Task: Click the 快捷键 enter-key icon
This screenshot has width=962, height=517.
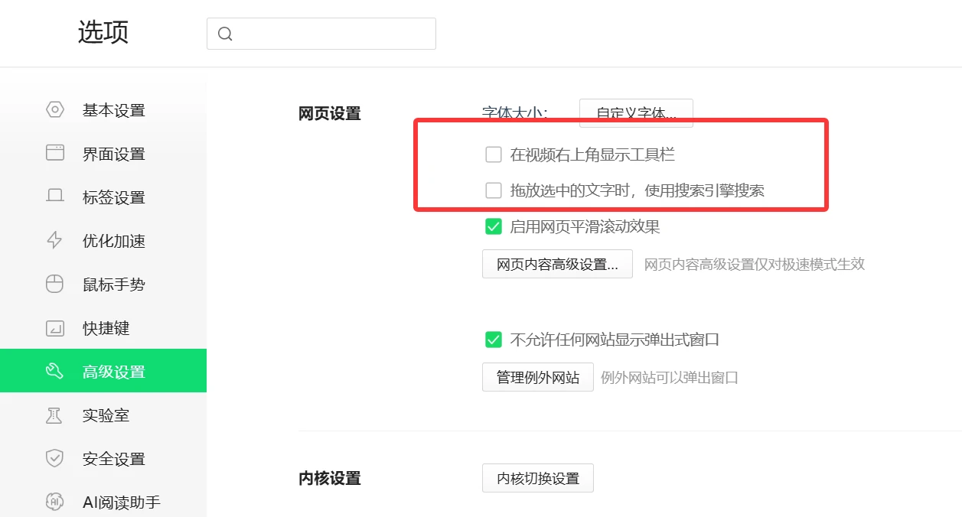Action: pos(55,328)
